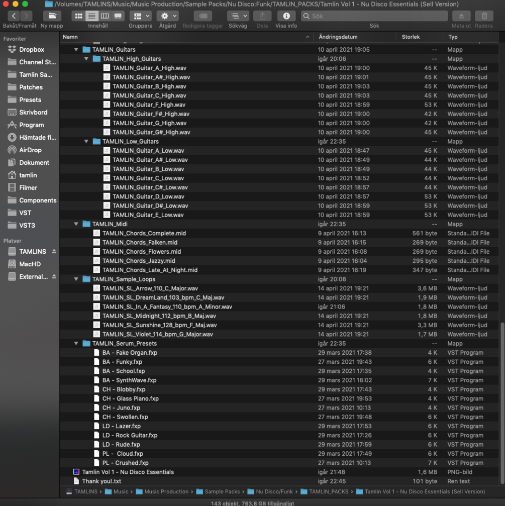Image resolution: width=505 pixels, height=506 pixels.
Task: Go forward with the Framåt arrow
Action: [x=26, y=16]
